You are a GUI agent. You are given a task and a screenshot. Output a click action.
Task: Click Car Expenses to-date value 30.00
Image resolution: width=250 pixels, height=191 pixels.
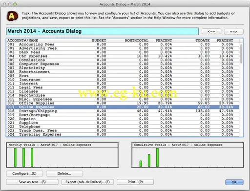pyautogui.click(x=204, y=56)
